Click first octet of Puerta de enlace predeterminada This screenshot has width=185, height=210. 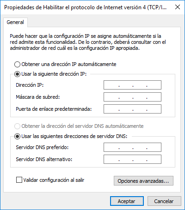(111, 109)
